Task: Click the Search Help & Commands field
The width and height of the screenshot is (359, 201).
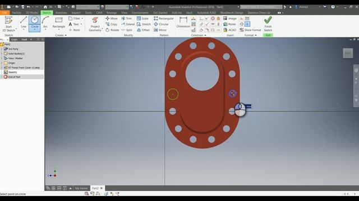Action: pyautogui.click(x=261, y=7)
